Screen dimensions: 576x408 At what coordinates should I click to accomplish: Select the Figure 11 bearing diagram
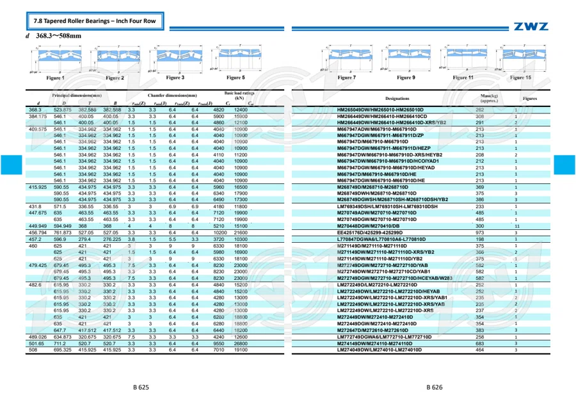(463, 59)
